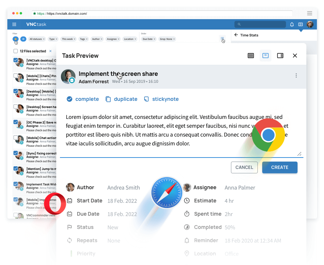Click the Reminder bell icon
The height and width of the screenshot is (265, 324).
(x=187, y=240)
